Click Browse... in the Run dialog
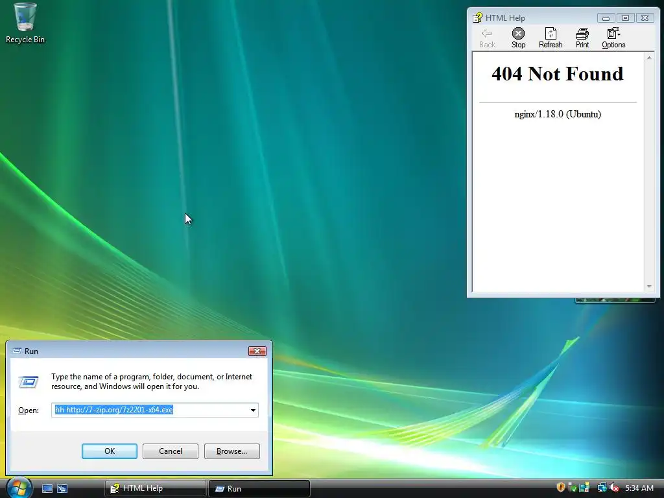This screenshot has height=498, width=664. click(231, 451)
